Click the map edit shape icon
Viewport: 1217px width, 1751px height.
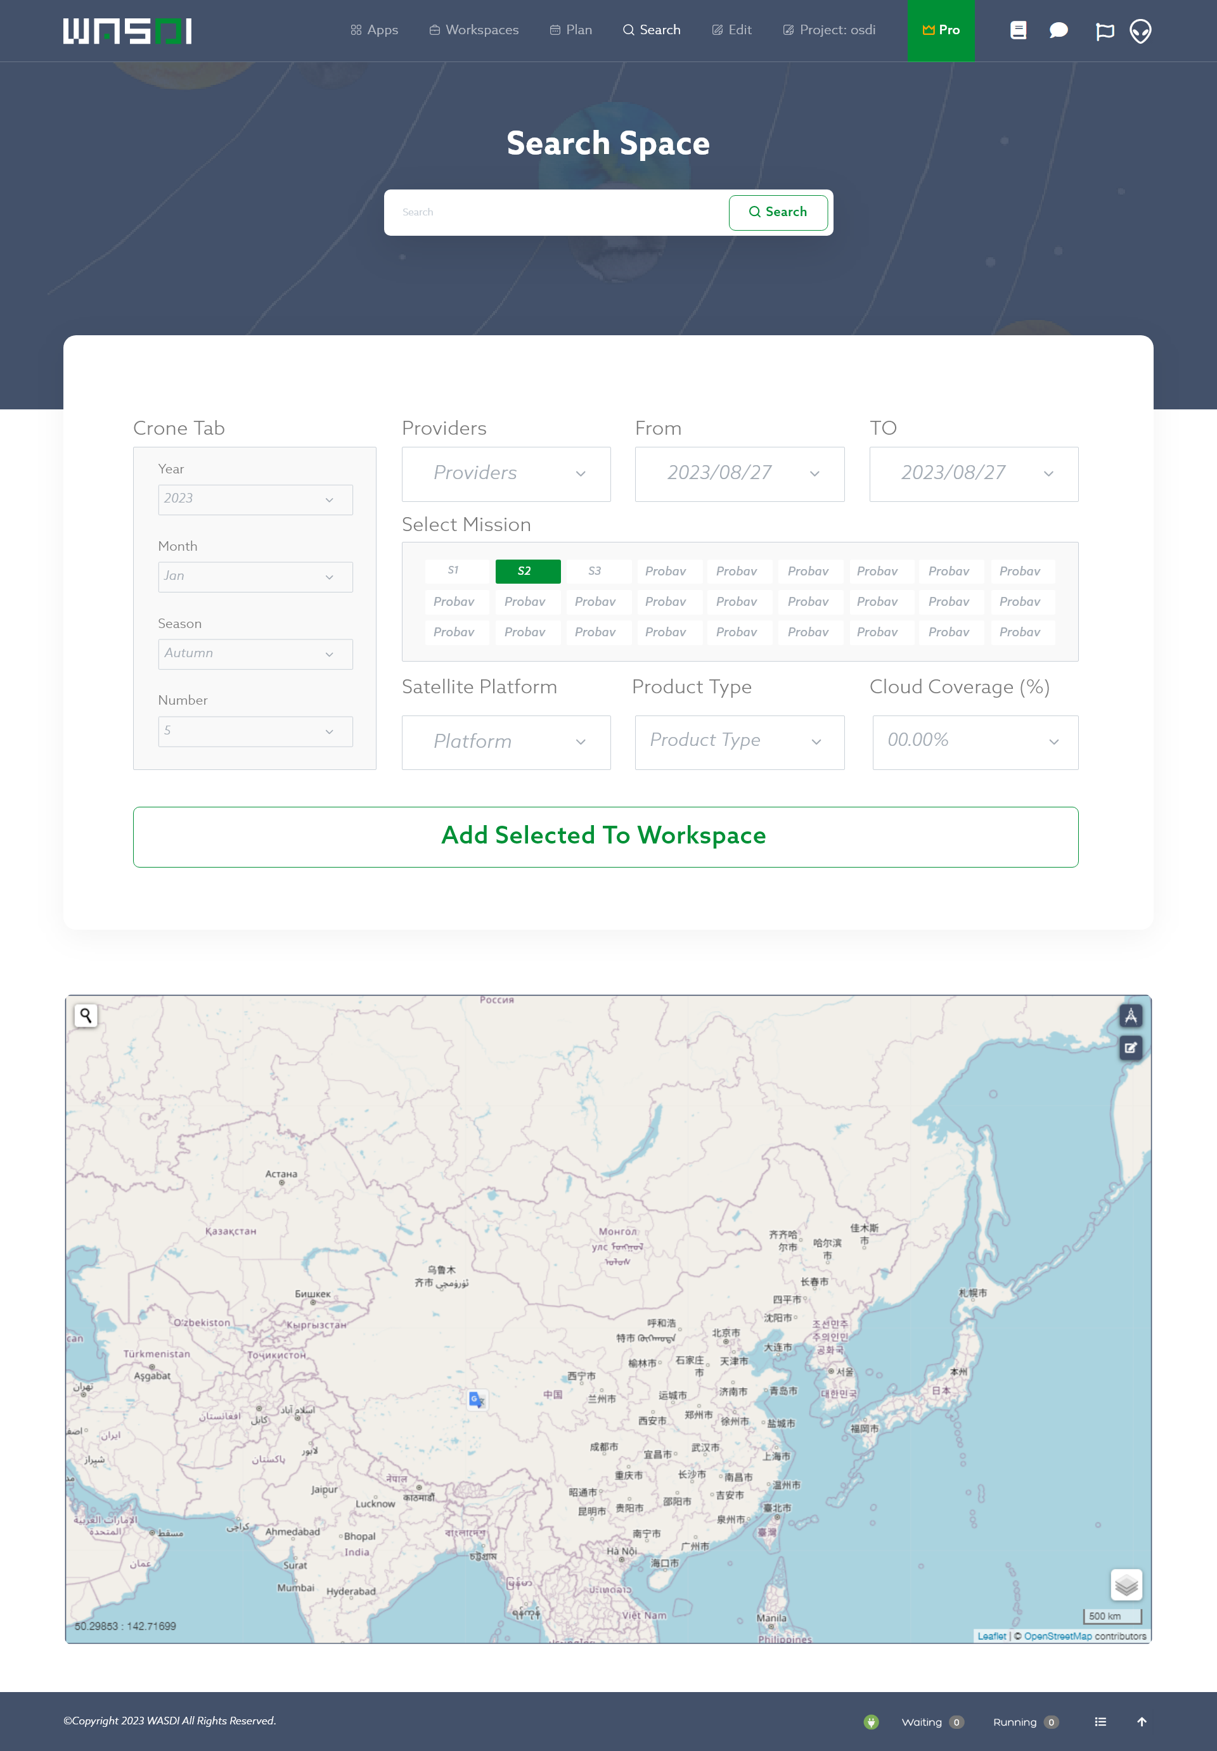[x=1130, y=1048]
